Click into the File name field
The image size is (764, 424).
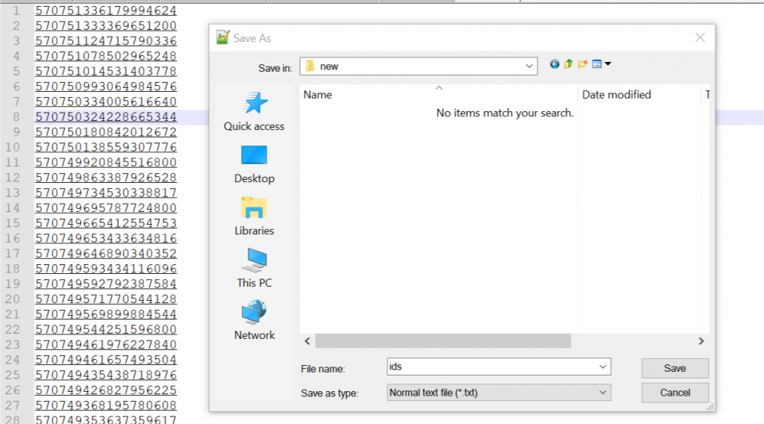(x=492, y=367)
